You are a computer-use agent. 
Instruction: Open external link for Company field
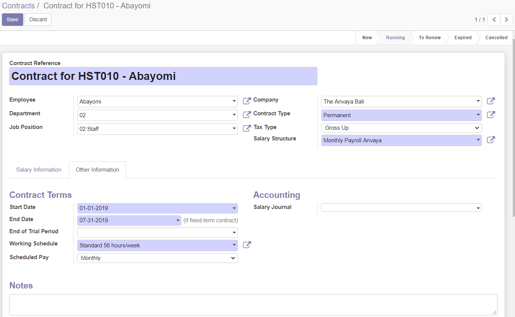[491, 101]
